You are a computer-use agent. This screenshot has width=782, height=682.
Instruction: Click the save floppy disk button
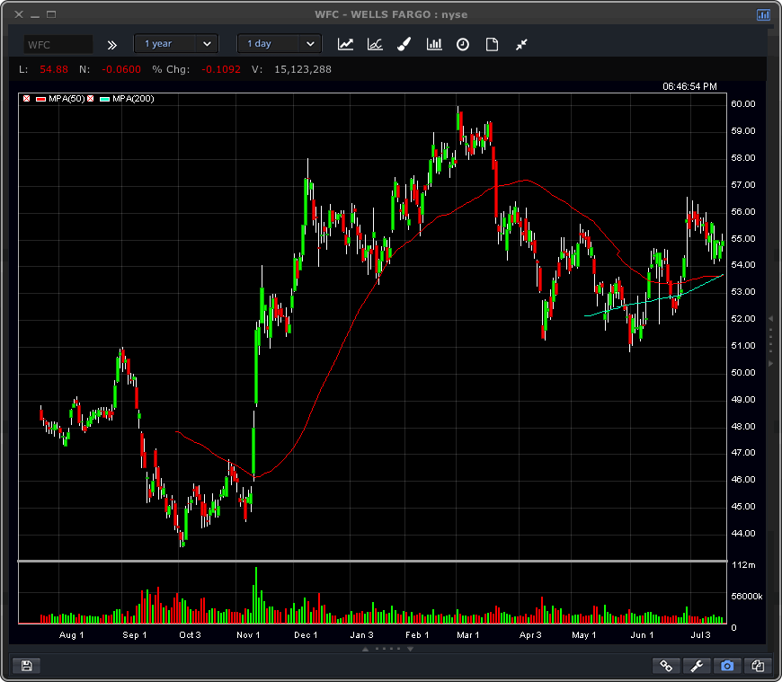(x=27, y=666)
